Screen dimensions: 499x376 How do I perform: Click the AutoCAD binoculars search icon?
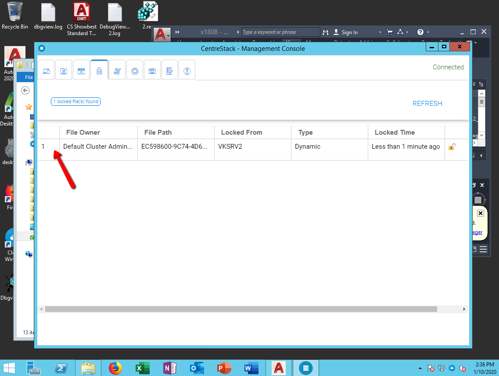click(x=326, y=32)
